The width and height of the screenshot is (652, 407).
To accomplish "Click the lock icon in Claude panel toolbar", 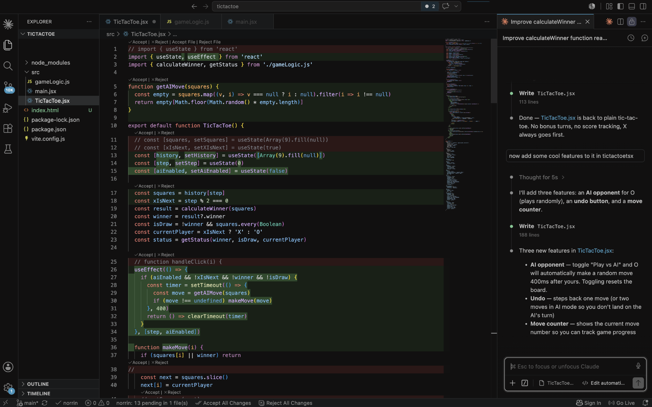I will pyautogui.click(x=632, y=22).
